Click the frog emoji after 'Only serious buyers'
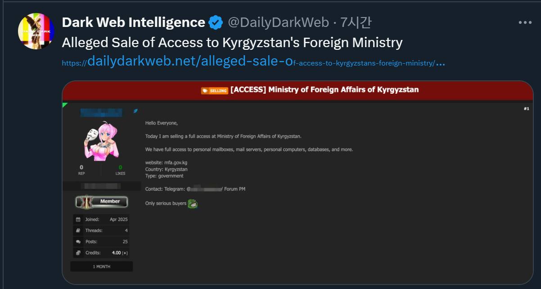The width and height of the screenshot is (541, 289). [x=193, y=204]
